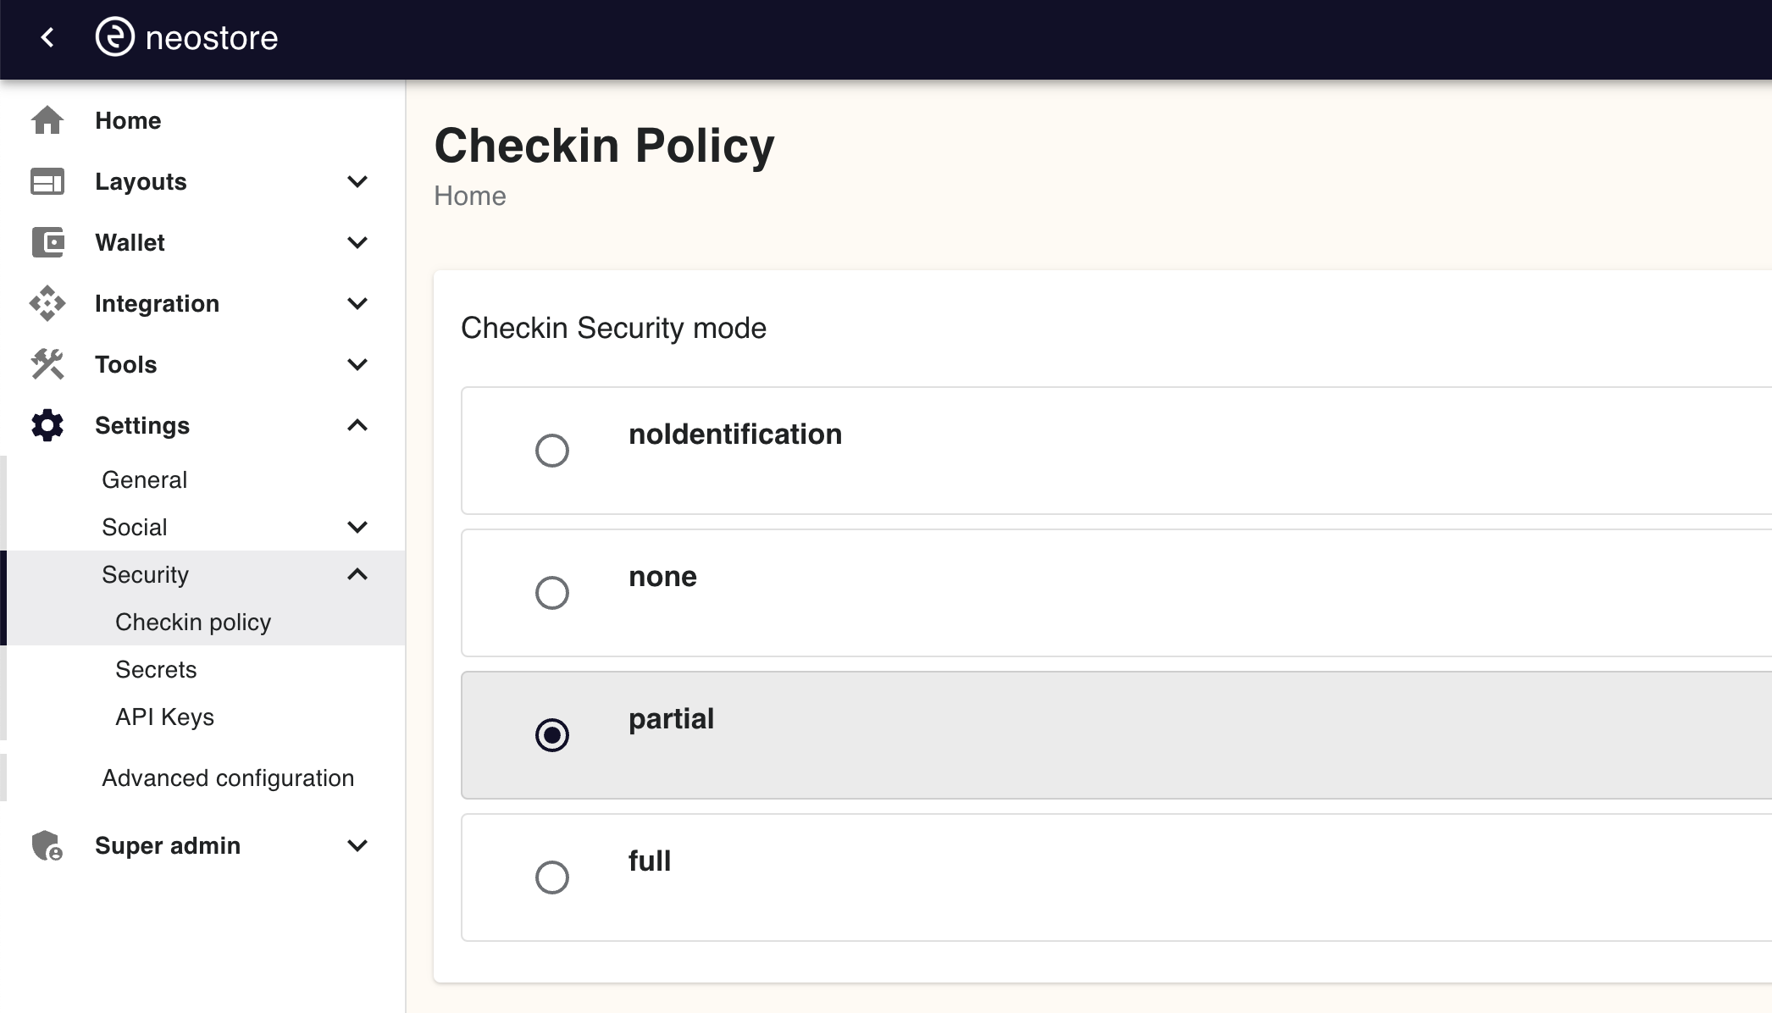Collapse the Security submenu
This screenshot has width=1772, height=1013.
coord(358,574)
